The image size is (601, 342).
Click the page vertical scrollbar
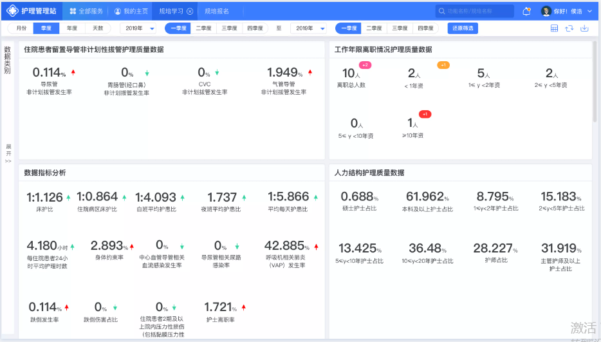coord(595,82)
